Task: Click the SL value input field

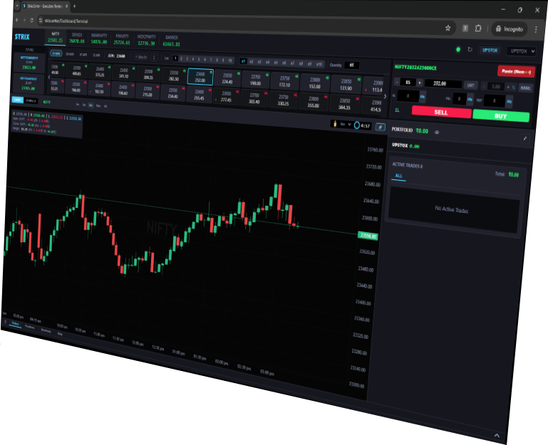Action: click(x=408, y=95)
